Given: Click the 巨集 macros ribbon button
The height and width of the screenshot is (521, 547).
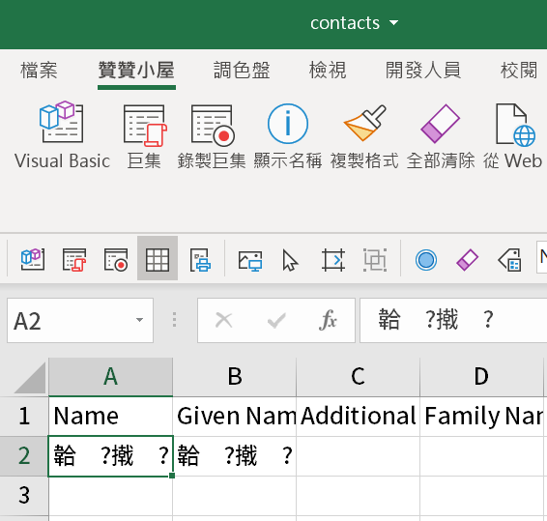Looking at the screenshot, I should tap(144, 135).
